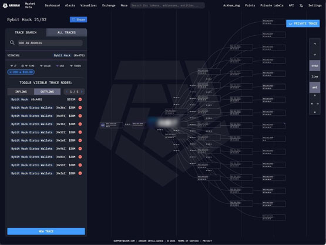Switch to the All Traces tab
The height and width of the screenshot is (245, 326).
(66, 32)
